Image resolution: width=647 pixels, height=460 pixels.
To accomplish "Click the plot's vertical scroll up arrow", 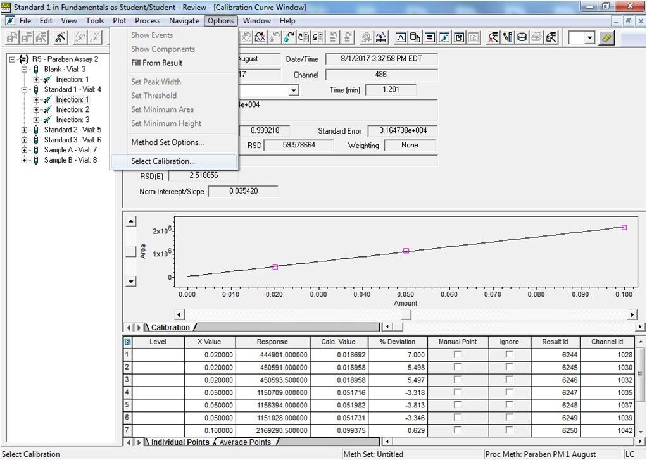I will tap(131, 221).
